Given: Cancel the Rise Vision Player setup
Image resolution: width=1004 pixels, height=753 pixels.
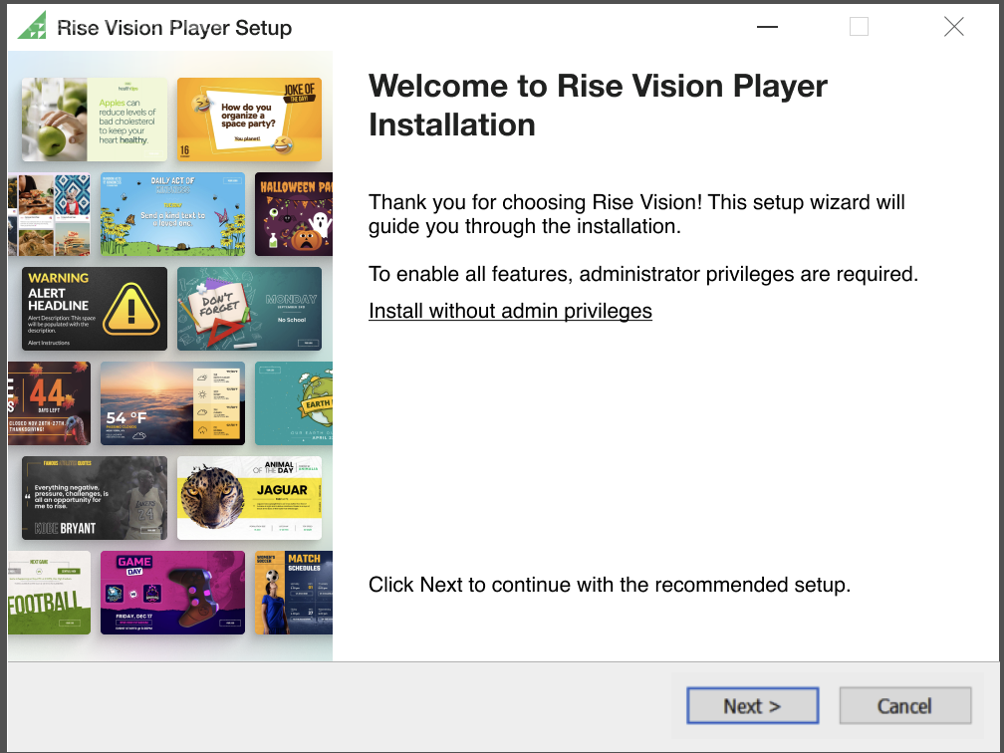Looking at the screenshot, I should click(x=904, y=705).
